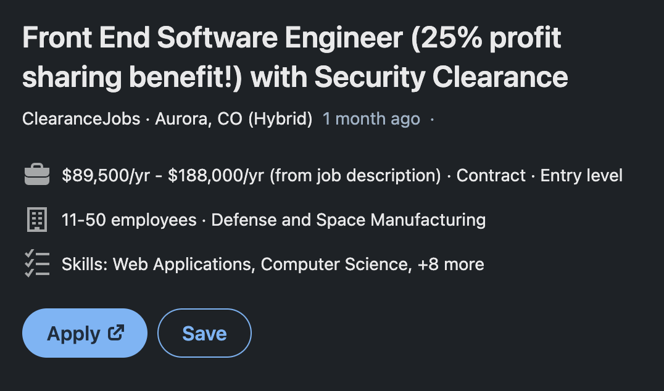Open the job posting's Apply page

tap(85, 332)
